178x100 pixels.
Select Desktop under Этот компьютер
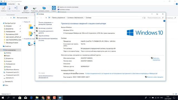point(9,53)
